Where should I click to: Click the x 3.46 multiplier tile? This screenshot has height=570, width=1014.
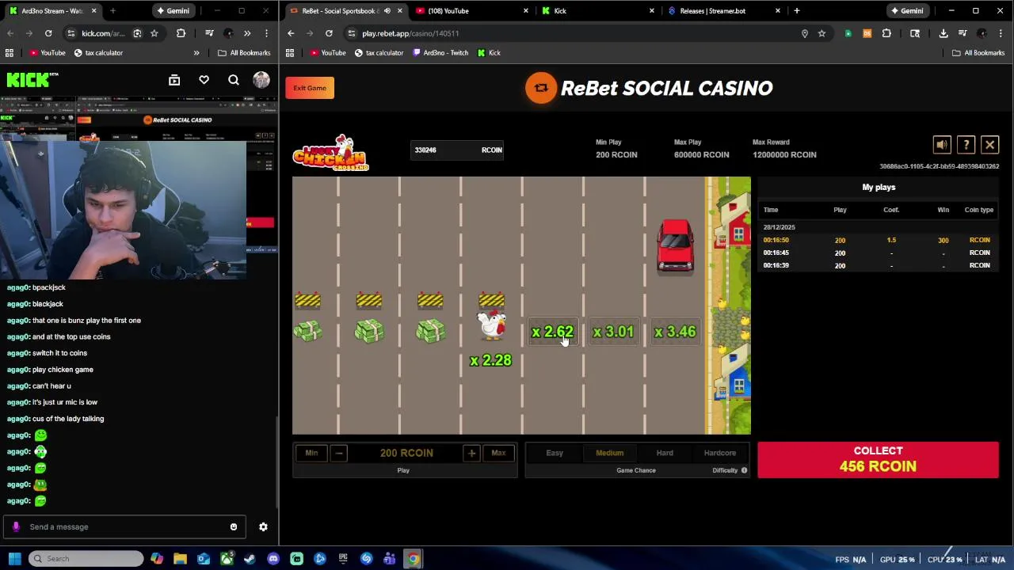(675, 332)
